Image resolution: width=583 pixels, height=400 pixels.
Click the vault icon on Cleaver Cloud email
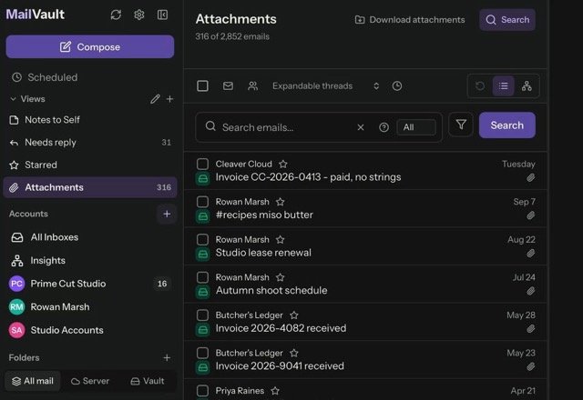(x=202, y=179)
